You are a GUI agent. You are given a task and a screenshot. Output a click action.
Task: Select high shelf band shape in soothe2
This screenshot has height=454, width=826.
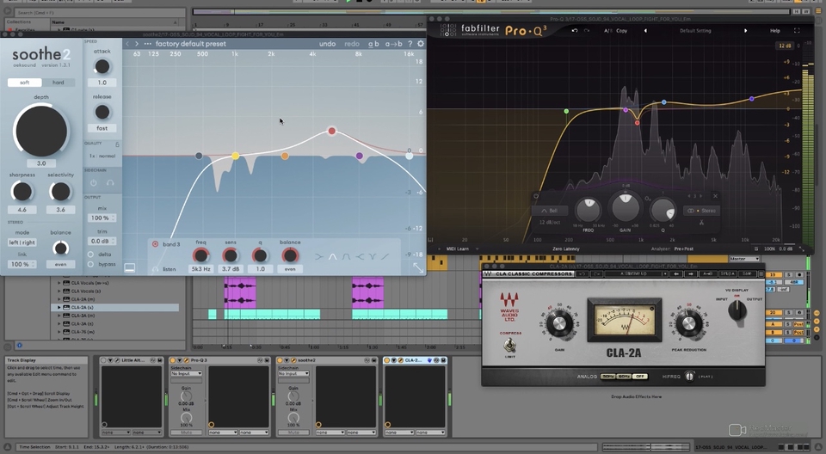360,256
